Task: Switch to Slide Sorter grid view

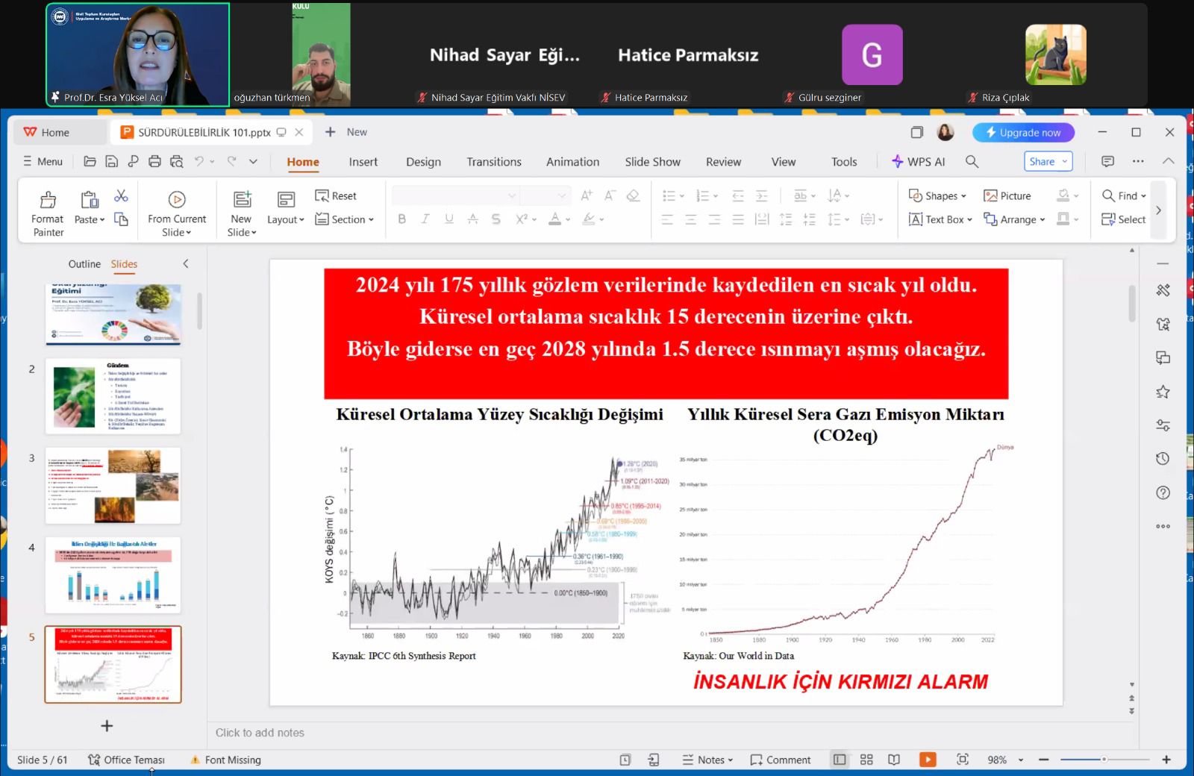Action: coord(866,760)
